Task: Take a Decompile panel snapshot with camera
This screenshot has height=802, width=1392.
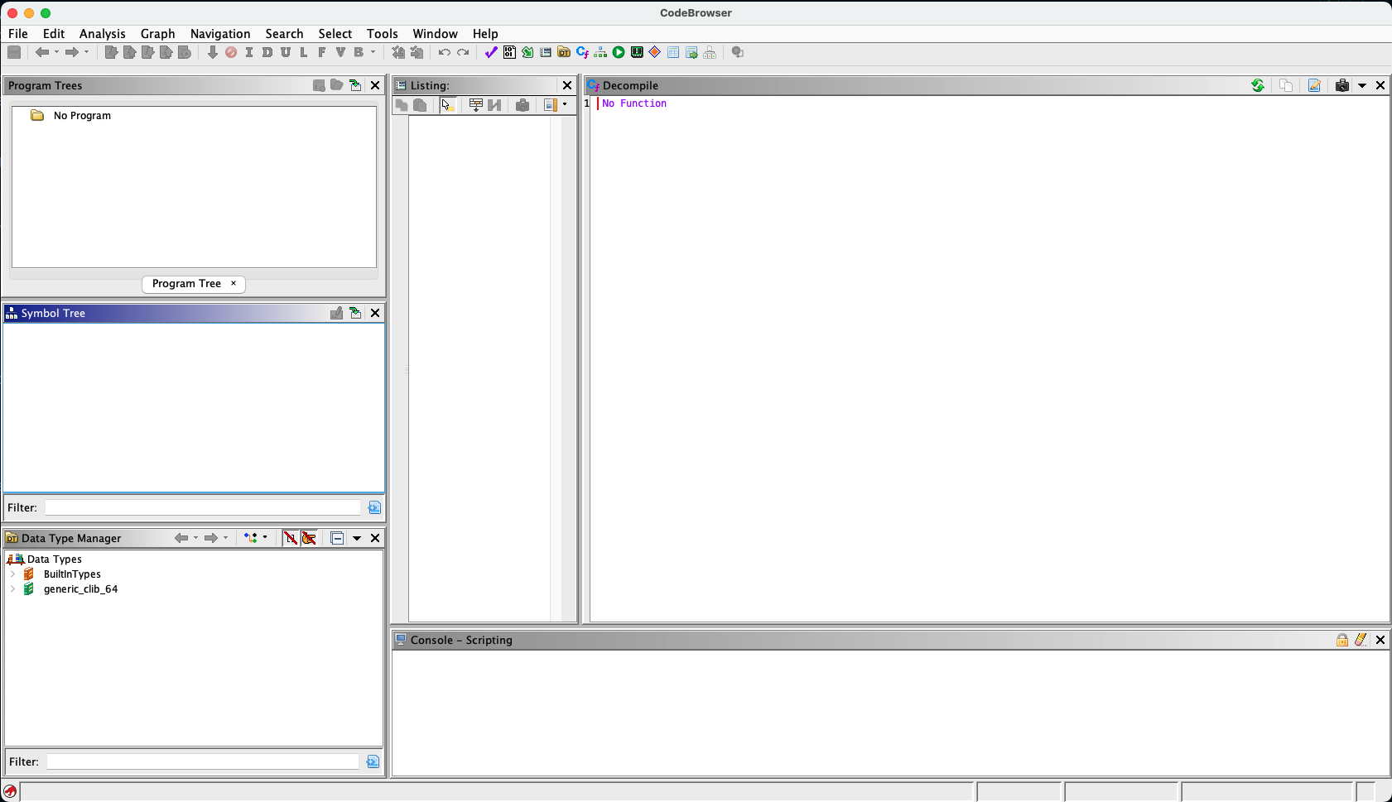Action: click(x=1341, y=85)
